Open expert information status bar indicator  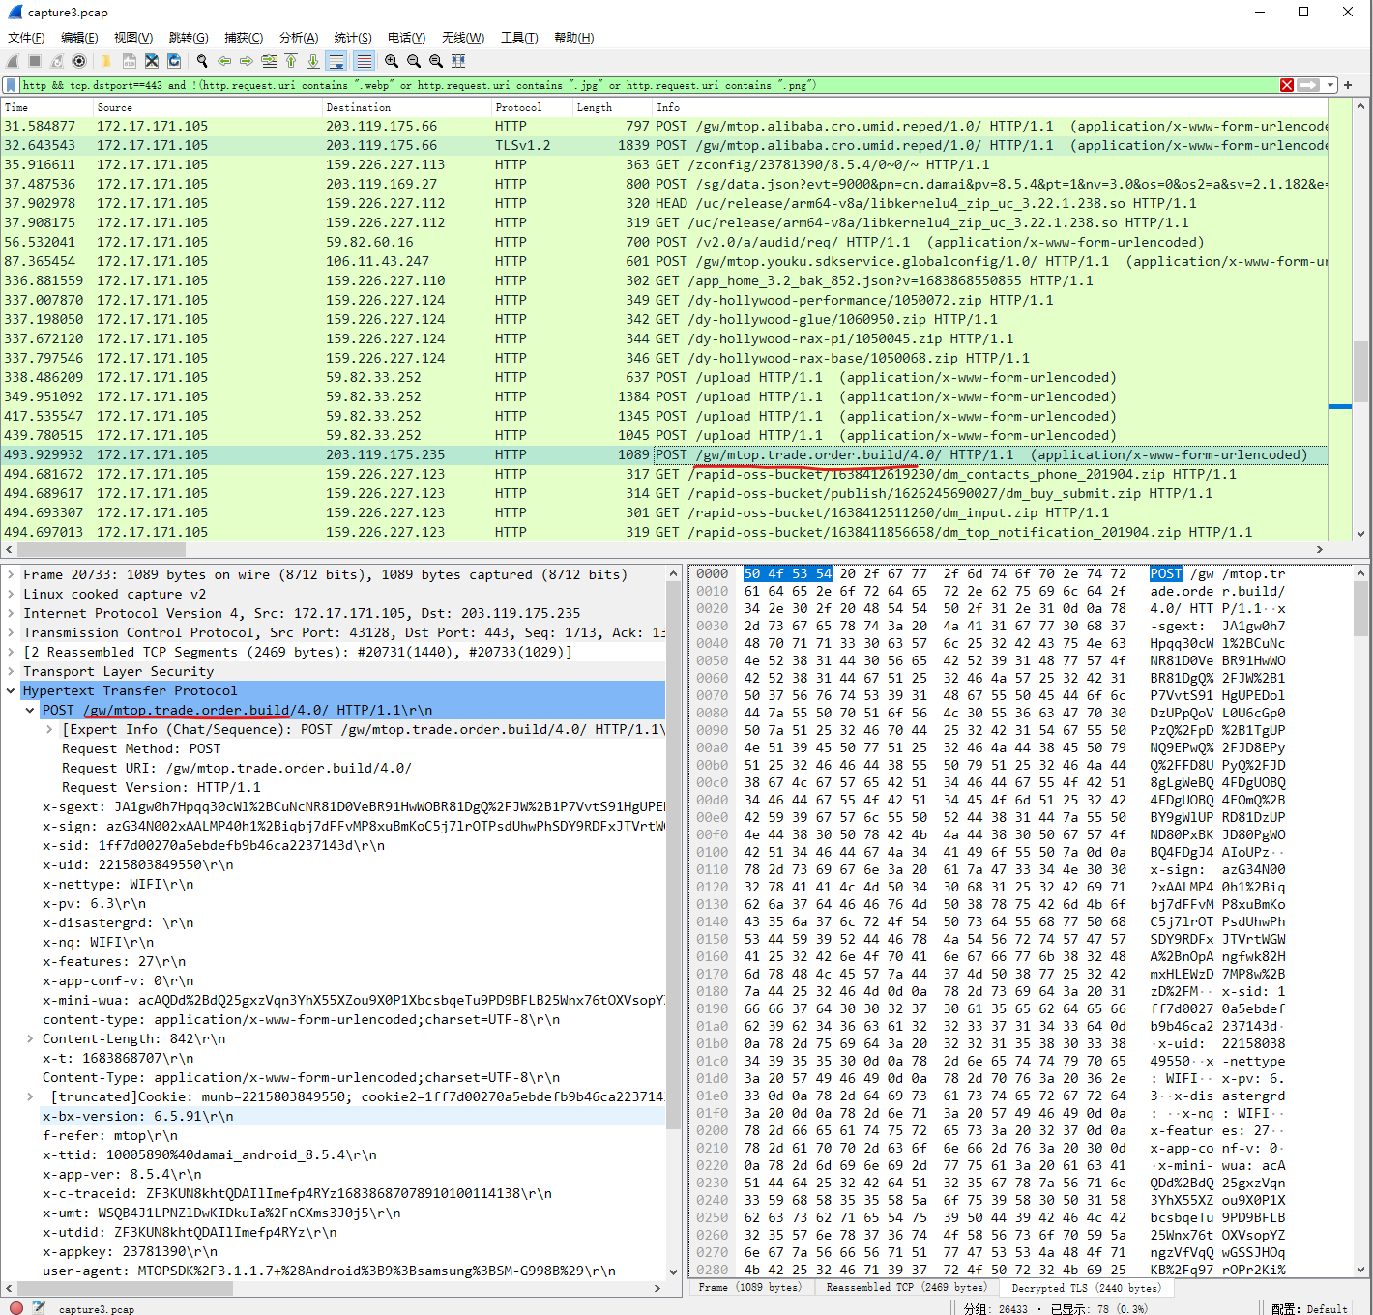pos(15,1308)
